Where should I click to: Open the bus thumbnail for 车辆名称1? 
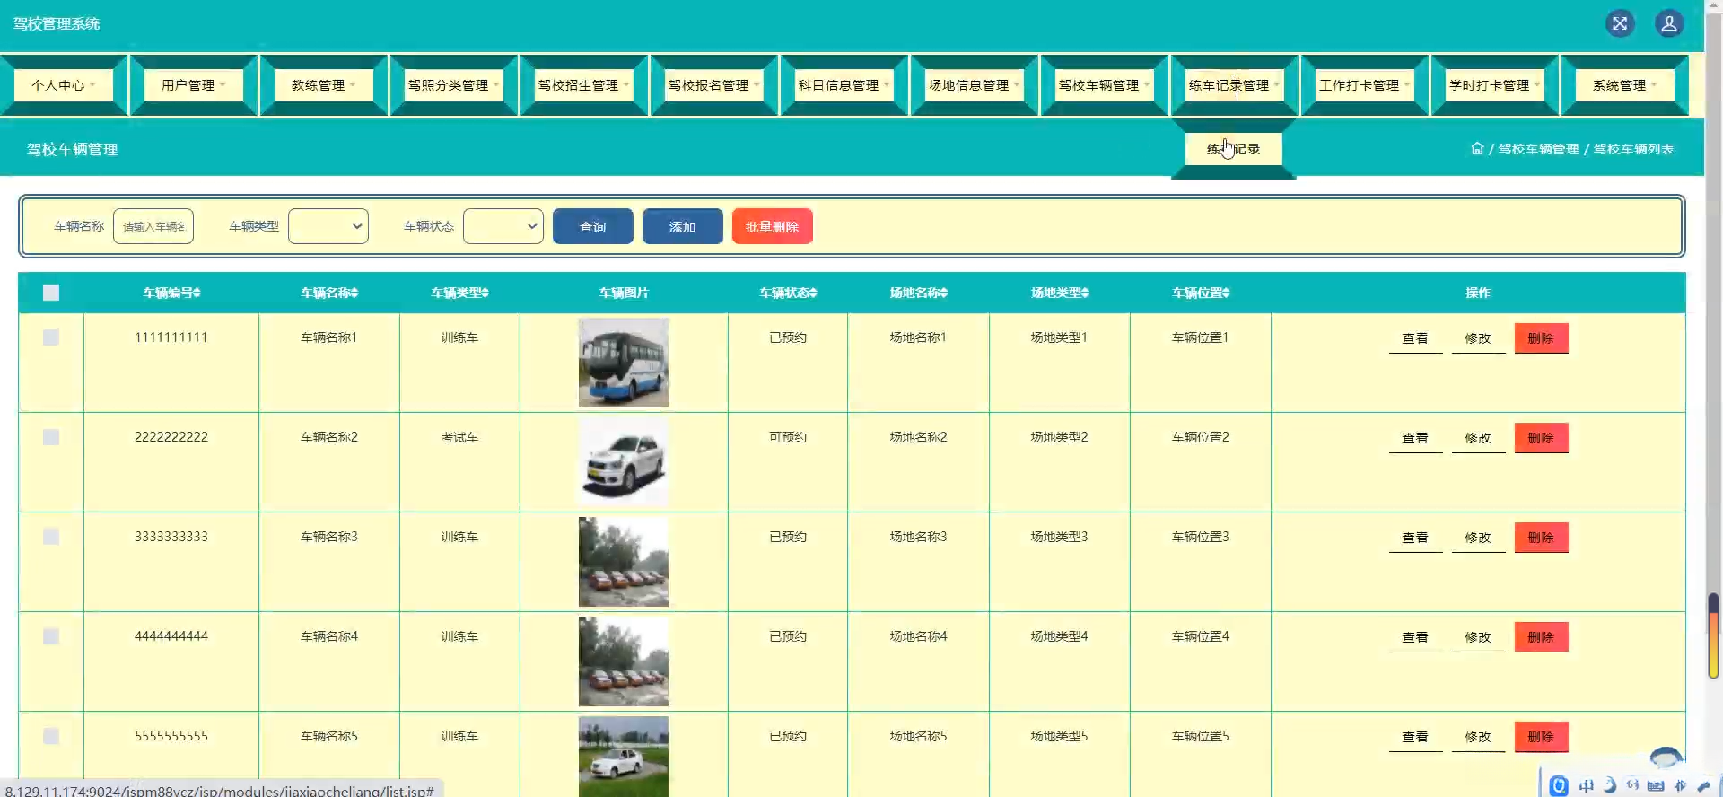pyautogui.click(x=624, y=363)
